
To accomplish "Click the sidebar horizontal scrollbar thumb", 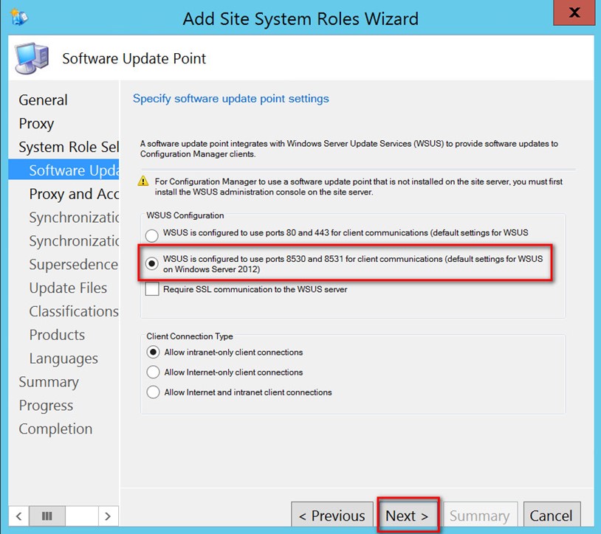I will (x=47, y=516).
